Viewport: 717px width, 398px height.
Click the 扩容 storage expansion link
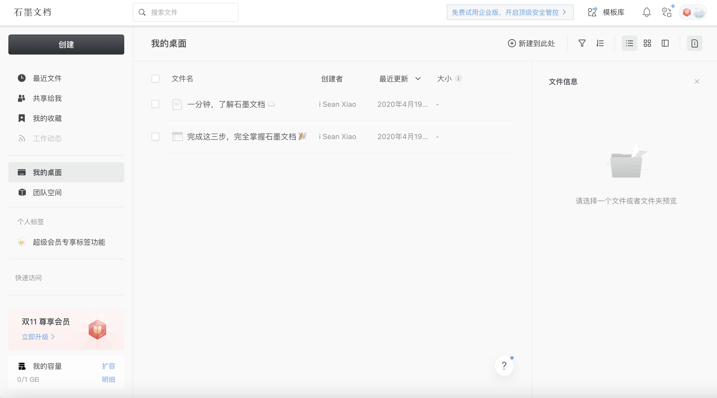pos(108,366)
